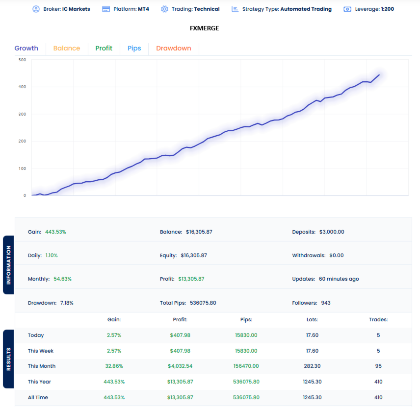Click the IC Markets broker link
The width and height of the screenshot is (420, 407).
[75, 9]
